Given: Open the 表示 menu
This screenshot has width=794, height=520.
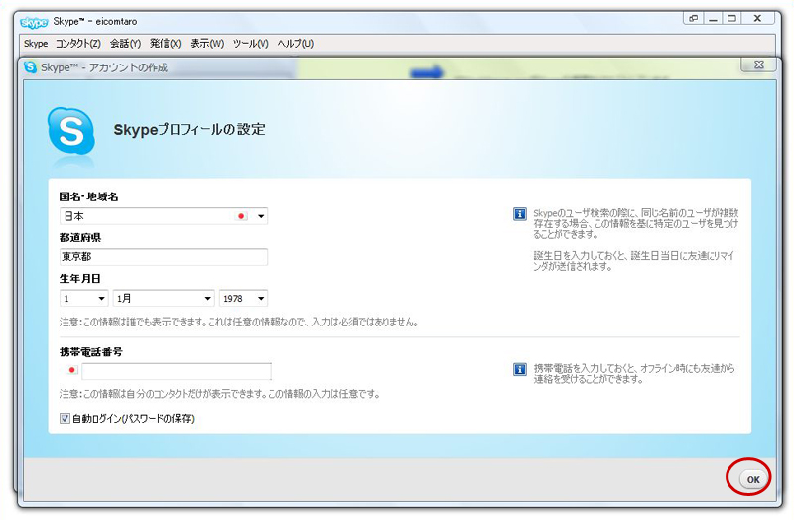Looking at the screenshot, I should click(206, 44).
